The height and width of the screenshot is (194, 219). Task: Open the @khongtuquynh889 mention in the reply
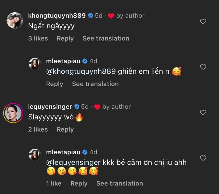(81, 71)
